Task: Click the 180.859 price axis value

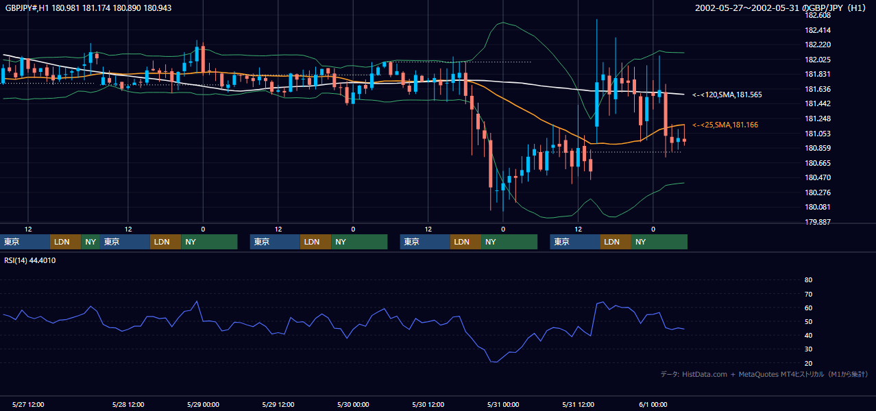Action: (817, 148)
